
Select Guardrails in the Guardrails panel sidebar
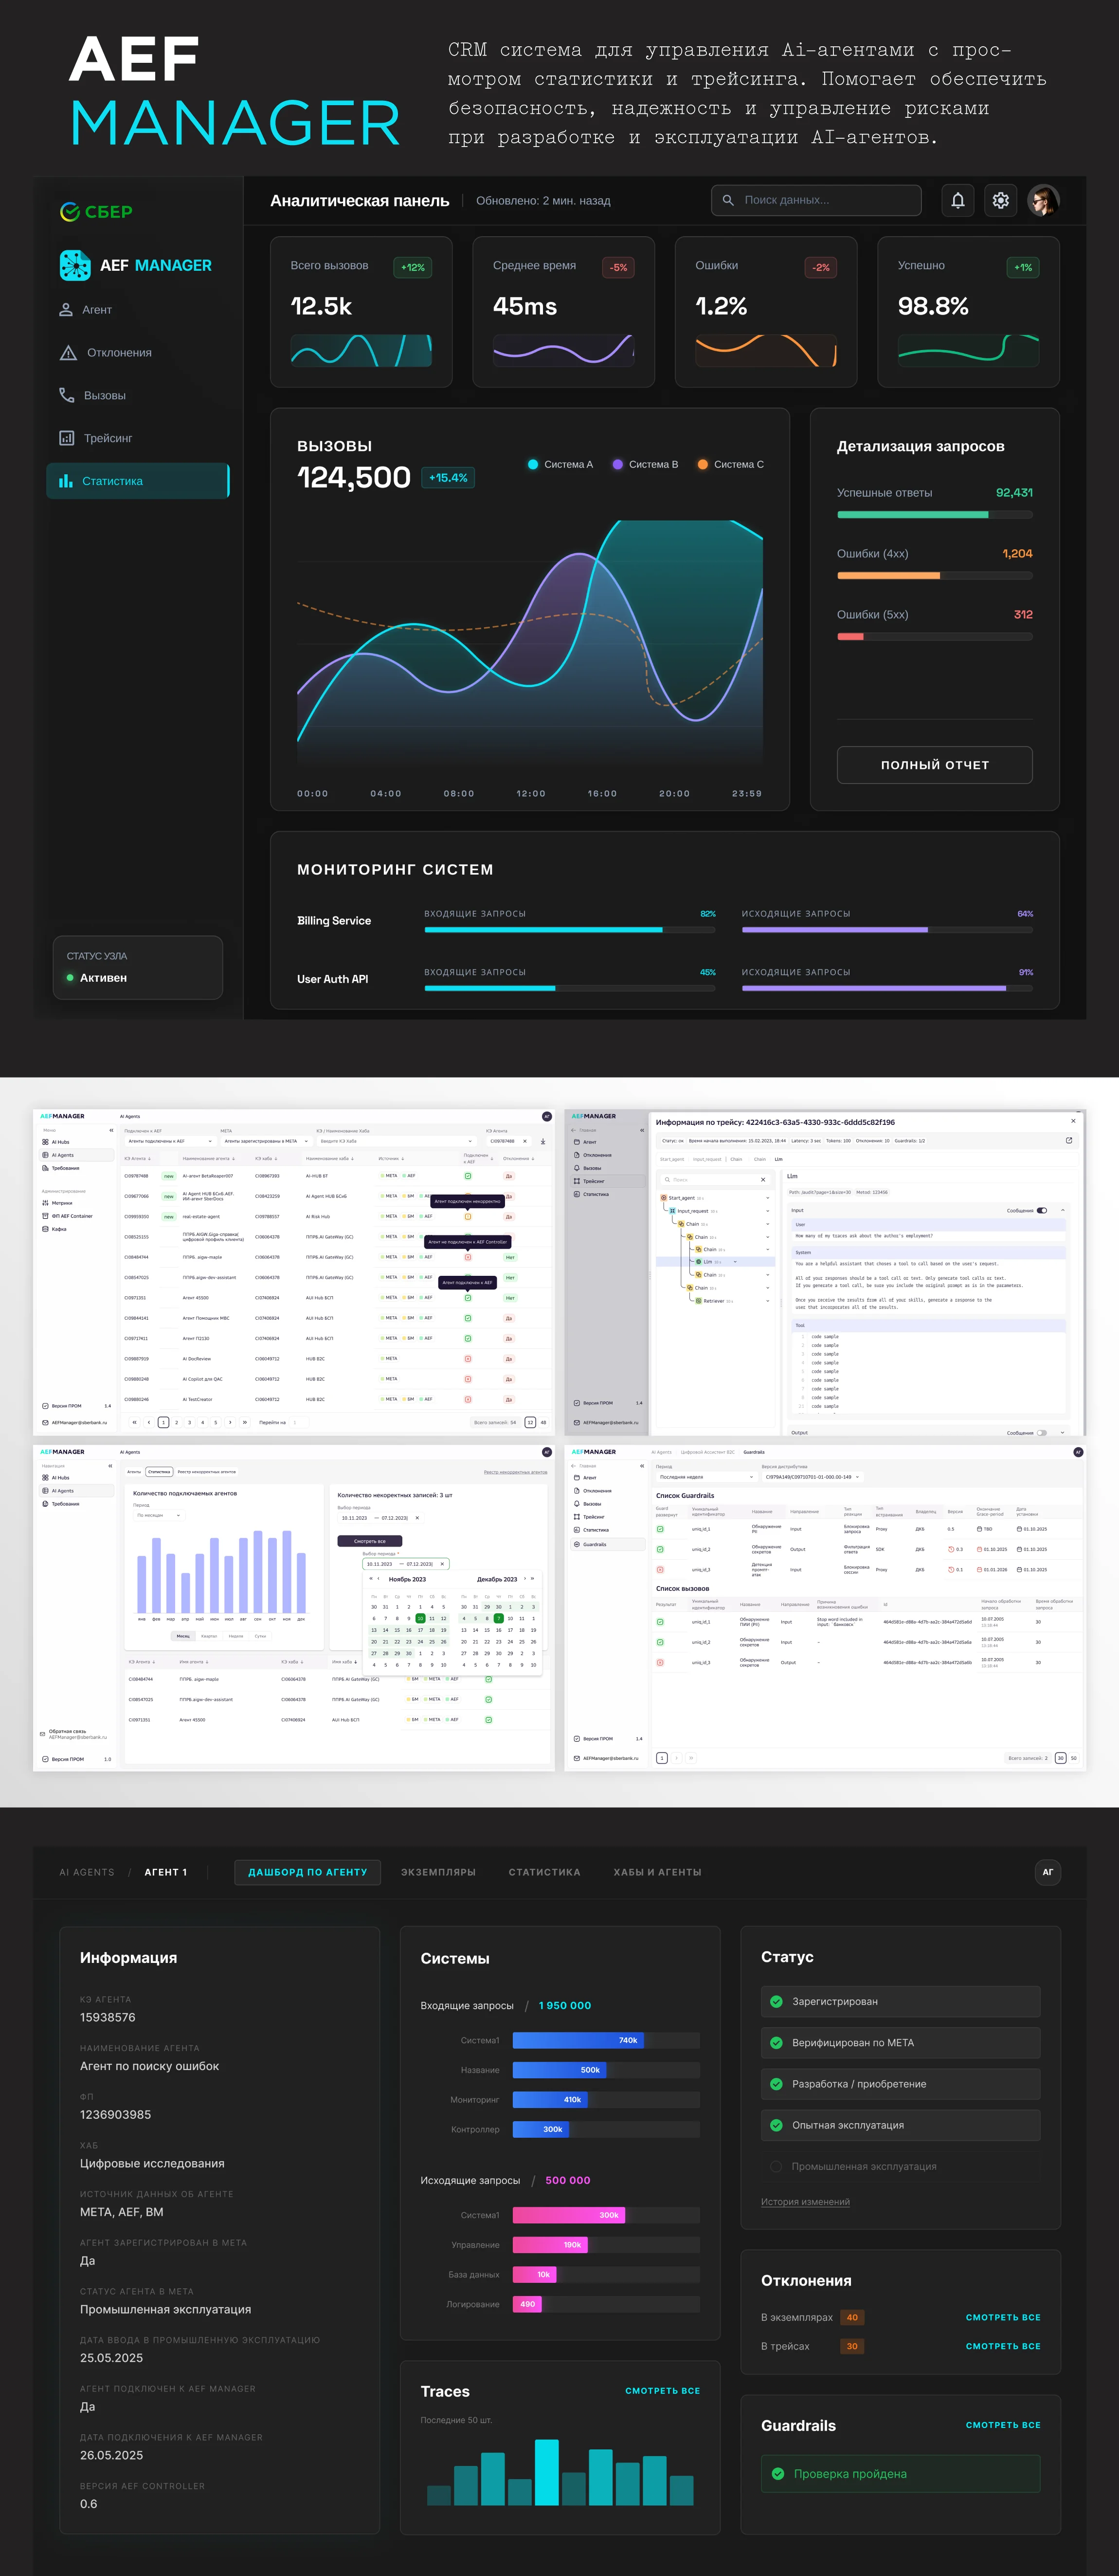(609, 1544)
